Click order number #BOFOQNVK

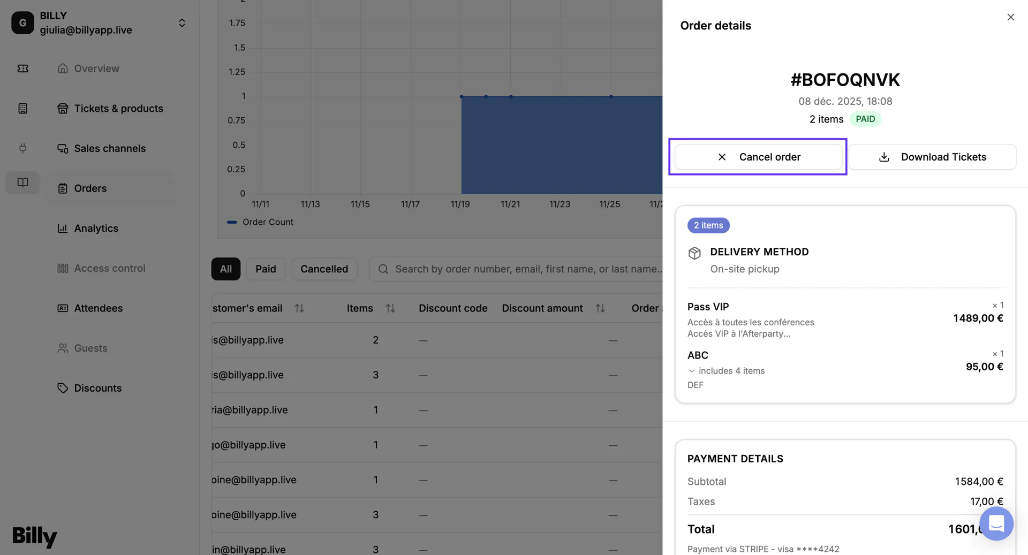[x=845, y=80]
